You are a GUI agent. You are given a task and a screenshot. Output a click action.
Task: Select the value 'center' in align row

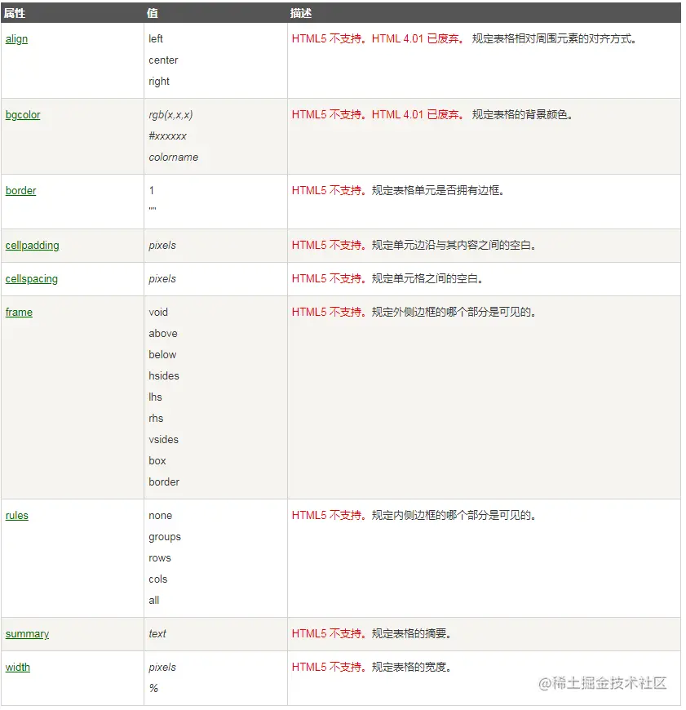pyautogui.click(x=163, y=60)
